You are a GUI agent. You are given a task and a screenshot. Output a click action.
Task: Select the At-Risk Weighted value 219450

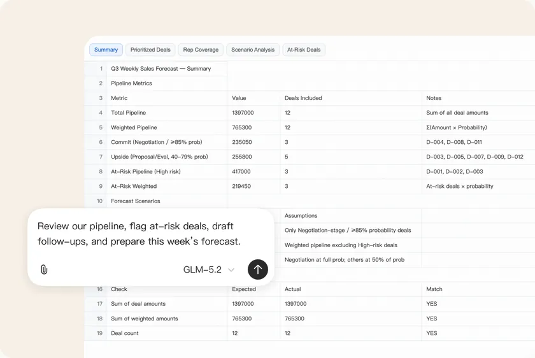[253, 186]
